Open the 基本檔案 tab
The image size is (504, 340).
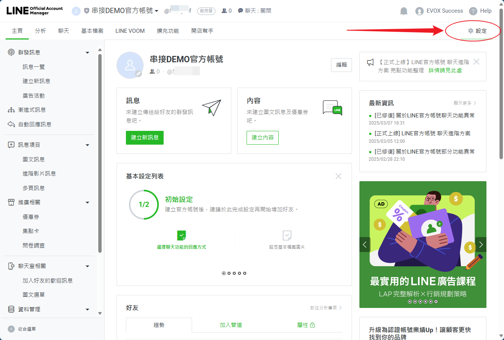pyautogui.click(x=92, y=31)
